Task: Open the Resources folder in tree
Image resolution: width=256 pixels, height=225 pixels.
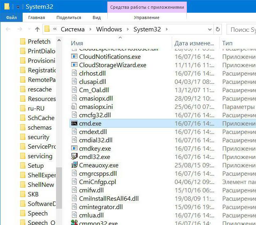Action: pyautogui.click(x=42, y=99)
